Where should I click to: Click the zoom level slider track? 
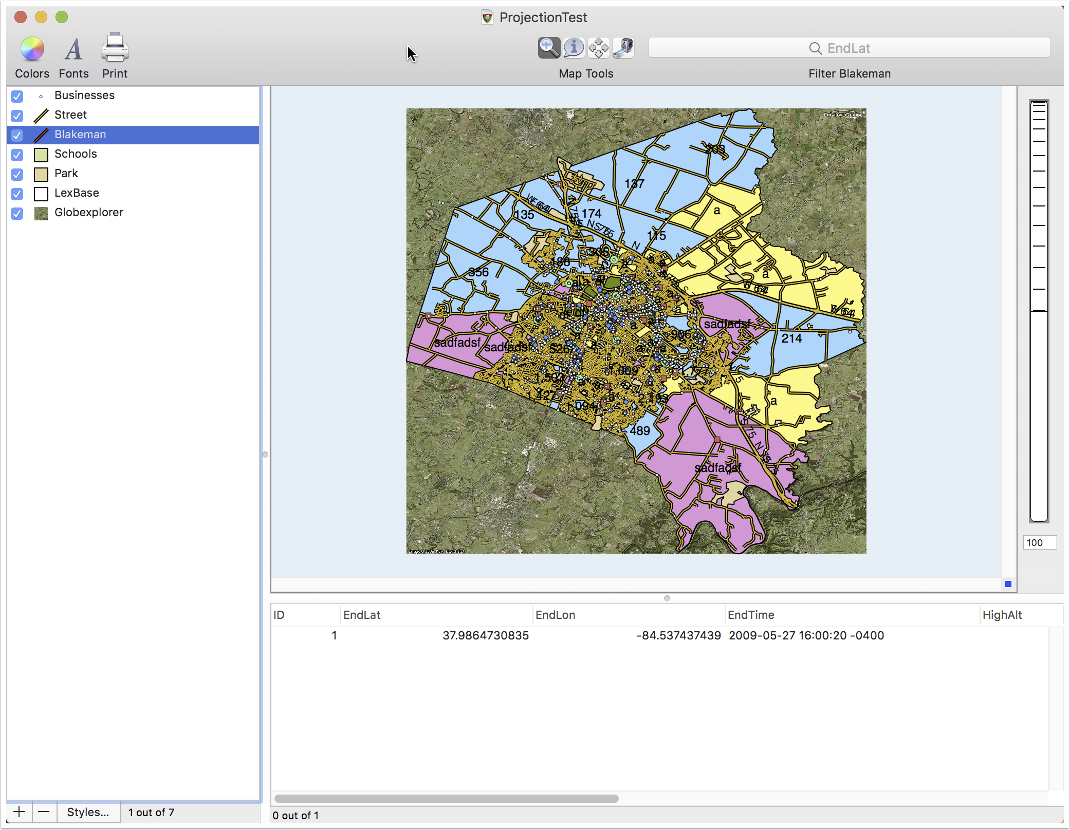point(1039,311)
